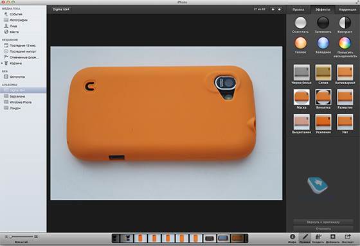This screenshot has height=246, width=360.
Task: Apply the Холоднее cool effect
Action: tap(323, 43)
